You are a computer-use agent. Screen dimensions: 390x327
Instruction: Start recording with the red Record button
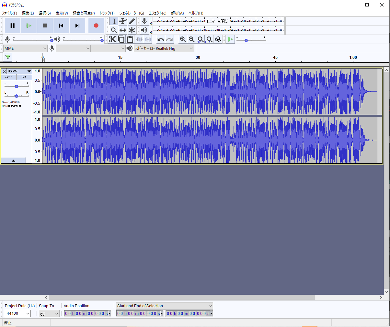[x=96, y=26]
